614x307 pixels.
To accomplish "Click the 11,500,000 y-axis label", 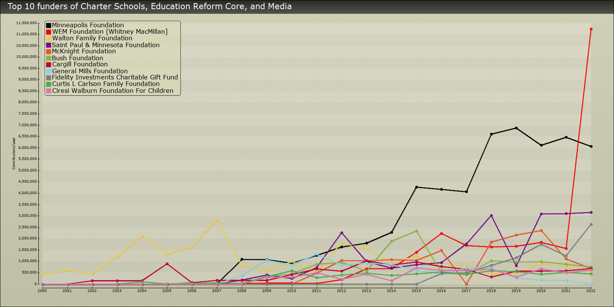I will point(26,23).
